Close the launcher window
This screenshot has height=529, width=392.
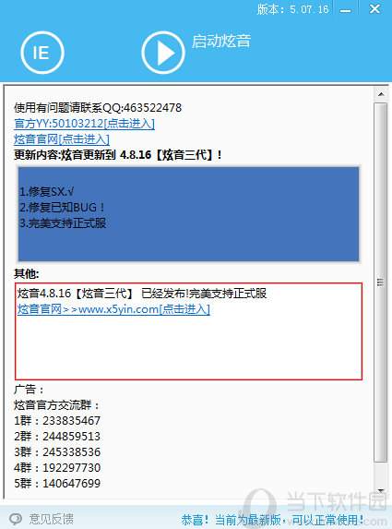tap(374, 9)
